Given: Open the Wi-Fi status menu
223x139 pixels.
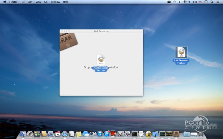Looking at the screenshot, I should pyautogui.click(x=184, y=2).
